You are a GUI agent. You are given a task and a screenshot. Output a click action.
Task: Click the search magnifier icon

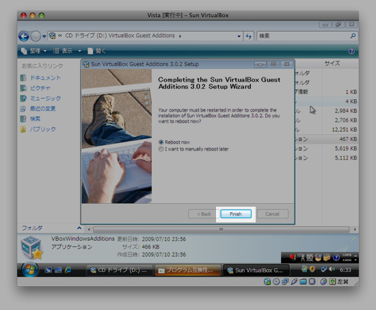click(353, 36)
